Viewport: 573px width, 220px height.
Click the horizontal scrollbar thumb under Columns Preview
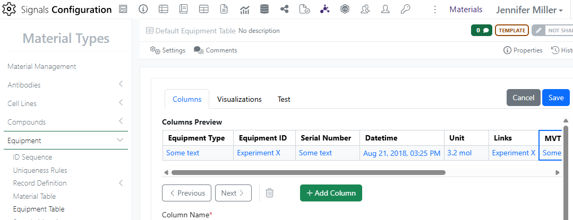[308, 173]
